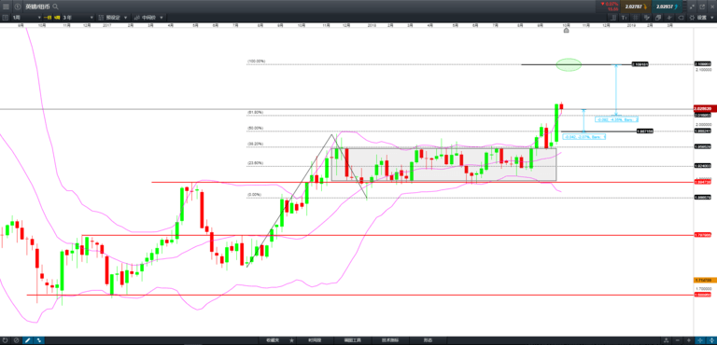Image resolution: width=717 pixels, height=345 pixels.
Task: Open the 收藏夹 favorites tab
Action: (x=273, y=340)
